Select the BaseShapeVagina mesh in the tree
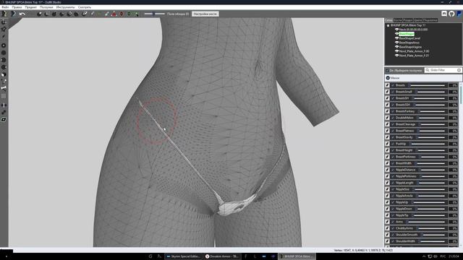463x260 pixels. click(410, 47)
